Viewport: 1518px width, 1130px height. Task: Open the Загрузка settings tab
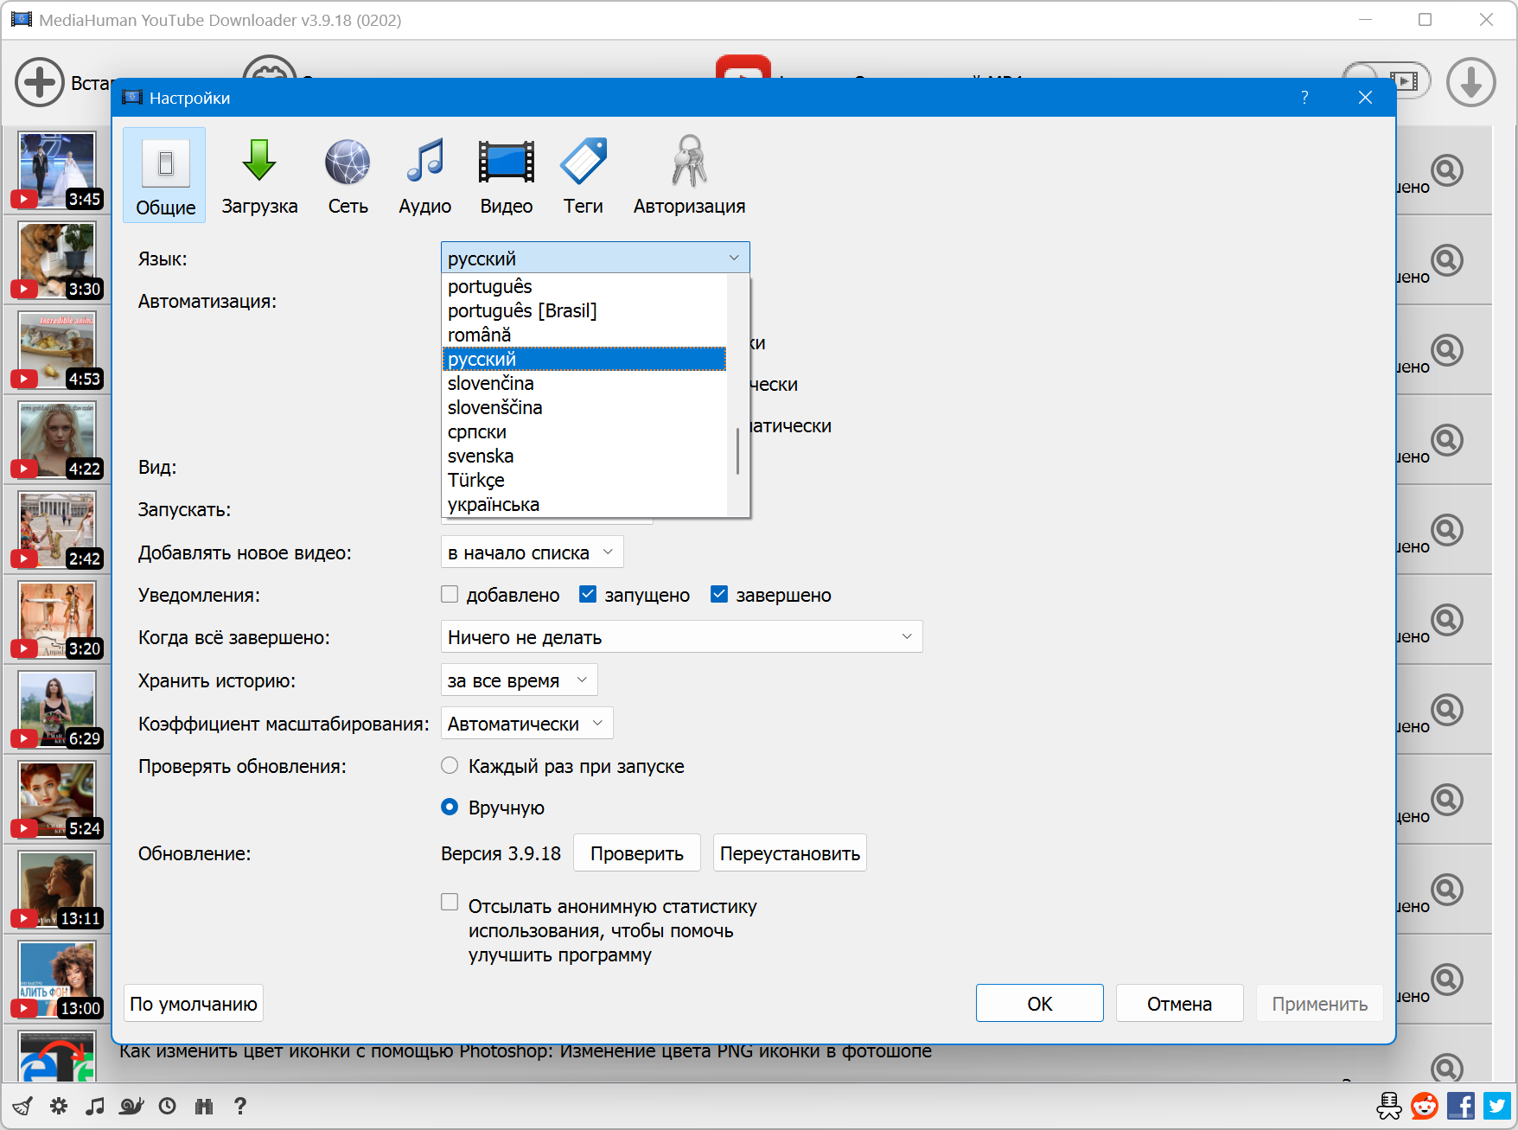[258, 176]
